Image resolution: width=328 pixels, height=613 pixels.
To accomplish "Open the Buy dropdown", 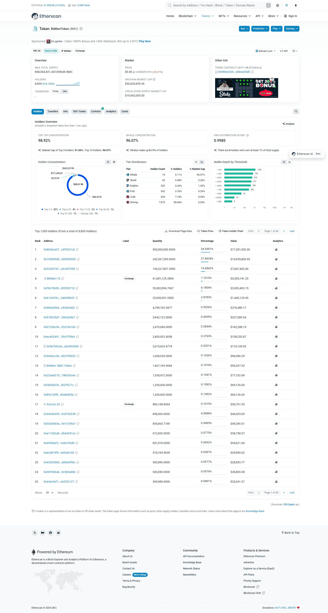I will (244, 28).
